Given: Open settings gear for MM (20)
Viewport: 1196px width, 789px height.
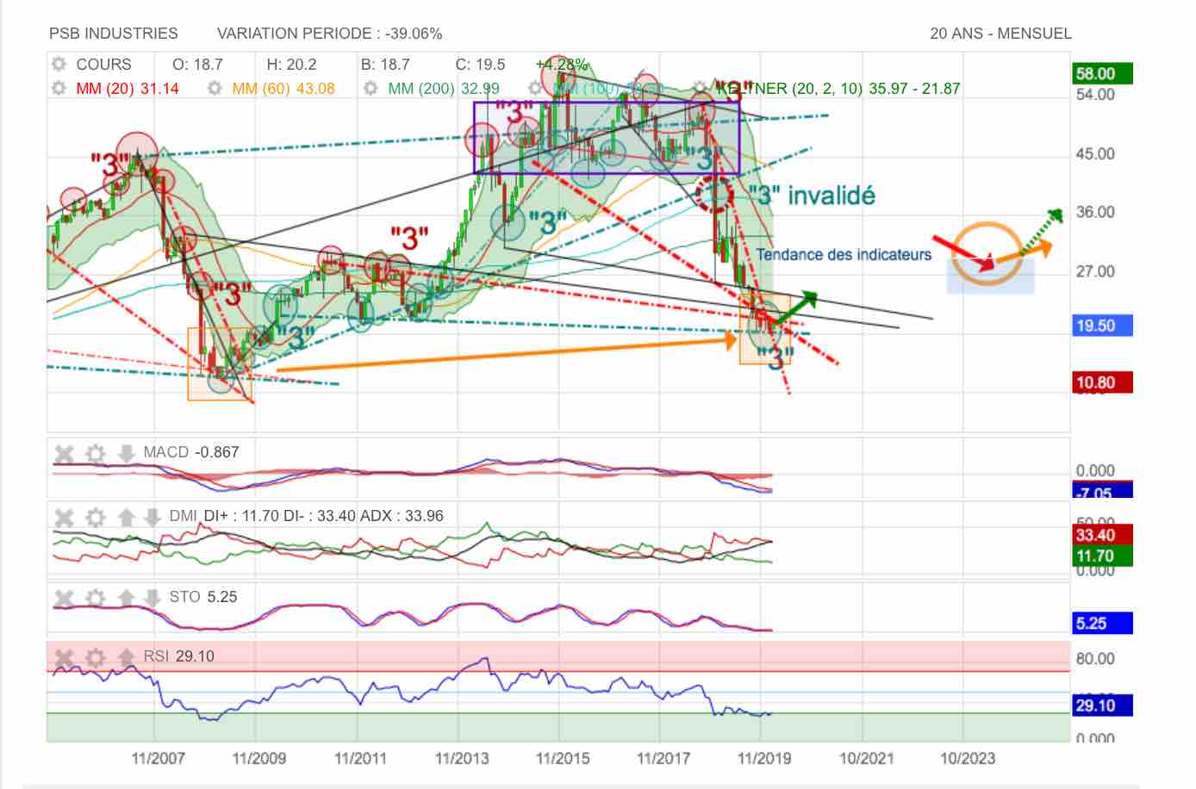Looking at the screenshot, I should pyautogui.click(x=59, y=88).
